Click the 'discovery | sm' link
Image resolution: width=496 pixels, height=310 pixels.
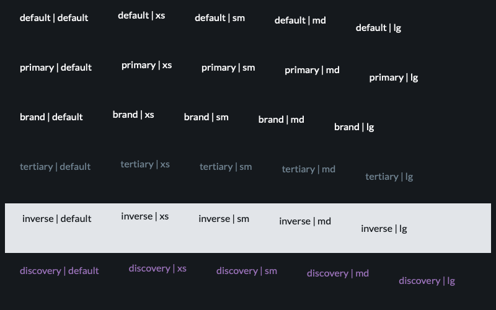pyautogui.click(x=246, y=271)
